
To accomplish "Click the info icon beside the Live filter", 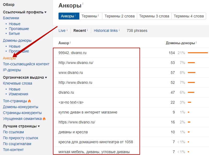I will (67, 30).
